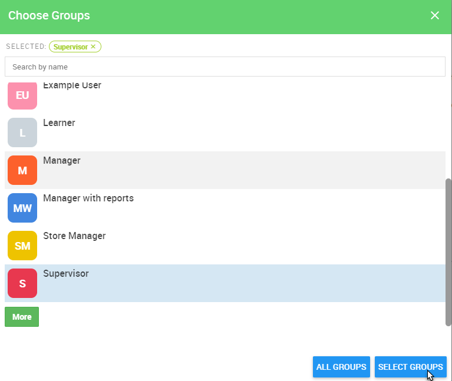452x381 pixels.
Task: Click the orange M Manager avatar
Action: pyautogui.click(x=22, y=170)
